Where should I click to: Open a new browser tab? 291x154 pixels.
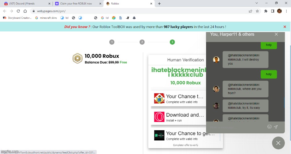[x=159, y=3]
